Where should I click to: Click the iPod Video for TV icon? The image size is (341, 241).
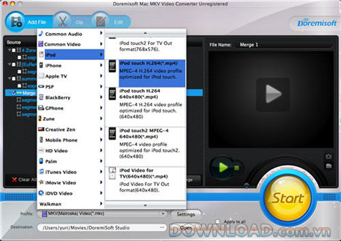(112, 173)
